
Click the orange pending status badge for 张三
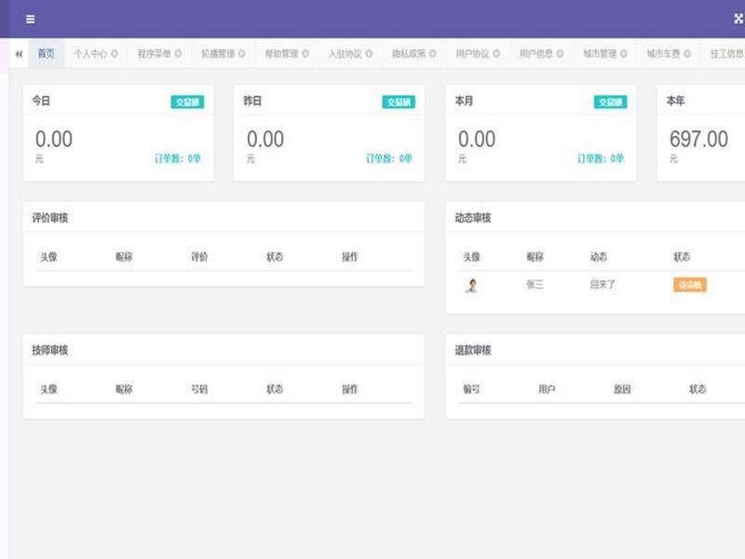tap(690, 285)
